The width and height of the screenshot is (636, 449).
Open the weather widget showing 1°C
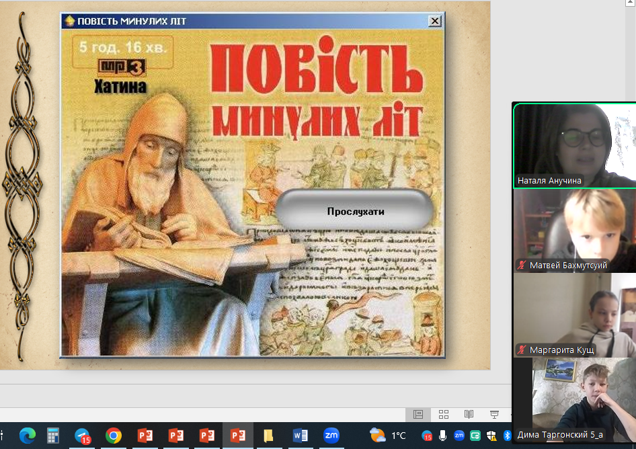click(x=388, y=436)
